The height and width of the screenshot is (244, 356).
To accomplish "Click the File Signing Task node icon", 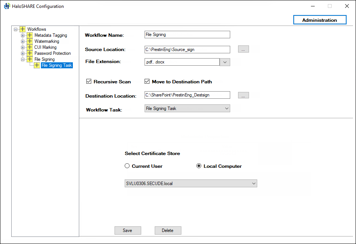I will coord(36,65).
